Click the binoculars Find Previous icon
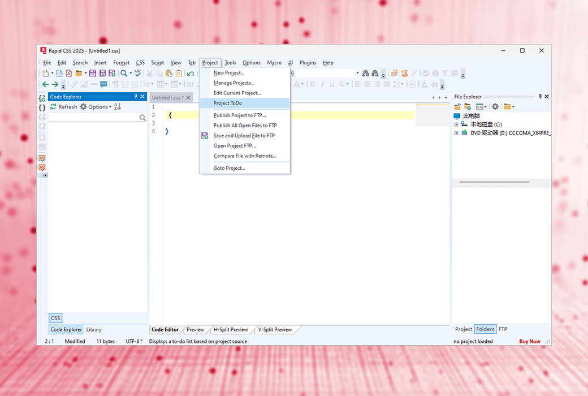Image resolution: width=588 pixels, height=396 pixels. coord(366,73)
